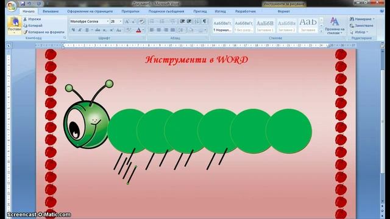Switch to the Преглед tab

click(200, 12)
